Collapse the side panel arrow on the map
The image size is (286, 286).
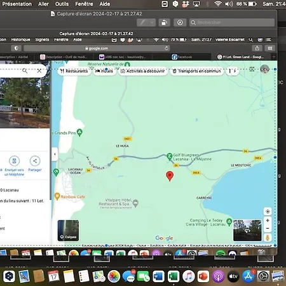[x=55, y=154]
